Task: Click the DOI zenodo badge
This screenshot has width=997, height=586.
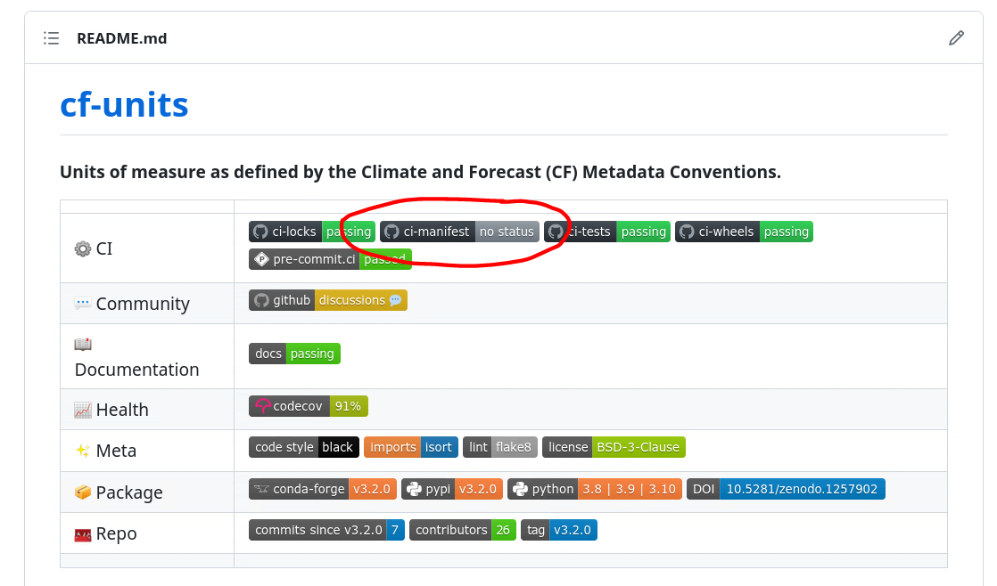Action: (x=786, y=489)
